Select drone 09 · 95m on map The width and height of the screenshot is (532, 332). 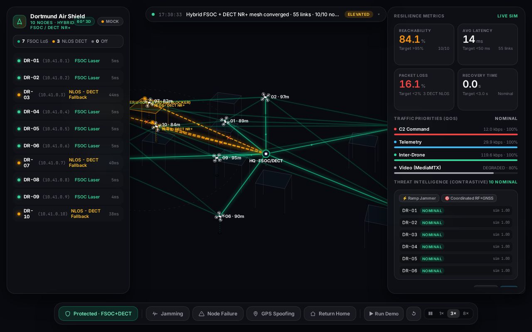[217, 158]
